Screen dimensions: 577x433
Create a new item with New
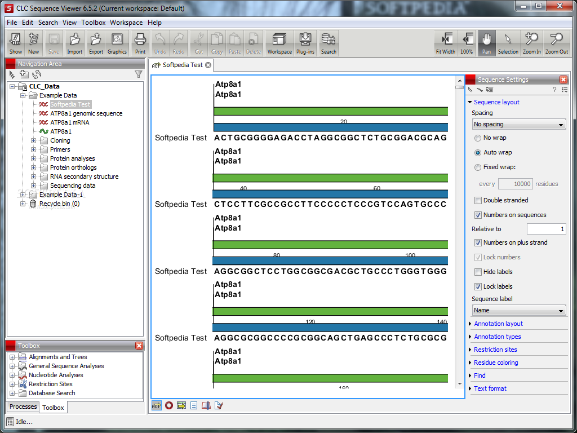(x=33, y=43)
